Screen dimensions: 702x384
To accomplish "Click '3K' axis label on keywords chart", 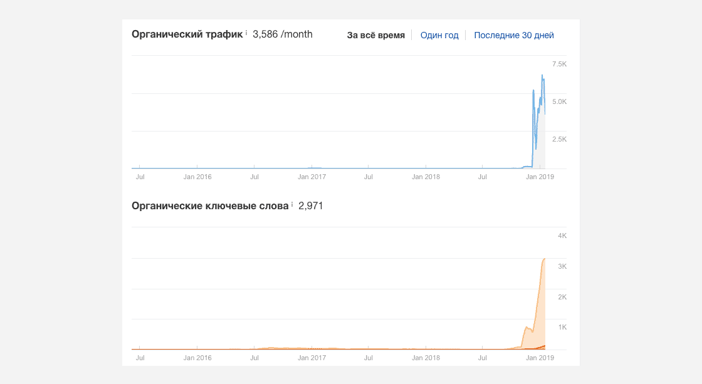I will [x=562, y=266].
